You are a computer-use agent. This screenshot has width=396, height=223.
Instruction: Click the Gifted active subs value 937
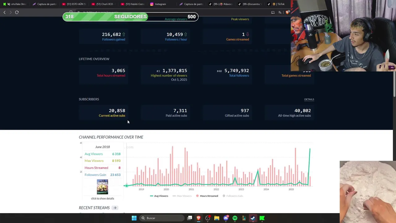click(245, 111)
